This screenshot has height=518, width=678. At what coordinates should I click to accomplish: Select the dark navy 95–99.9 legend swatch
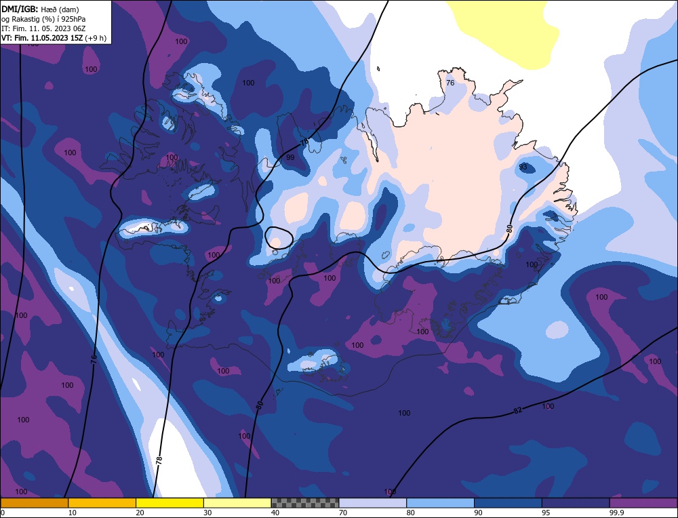(576, 503)
